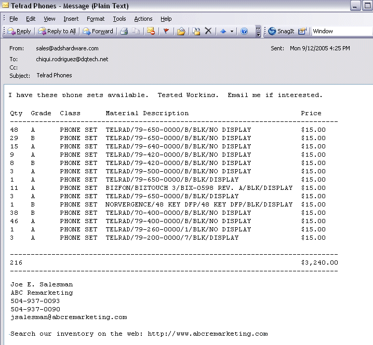Click the Cc: field label

pos(14,67)
